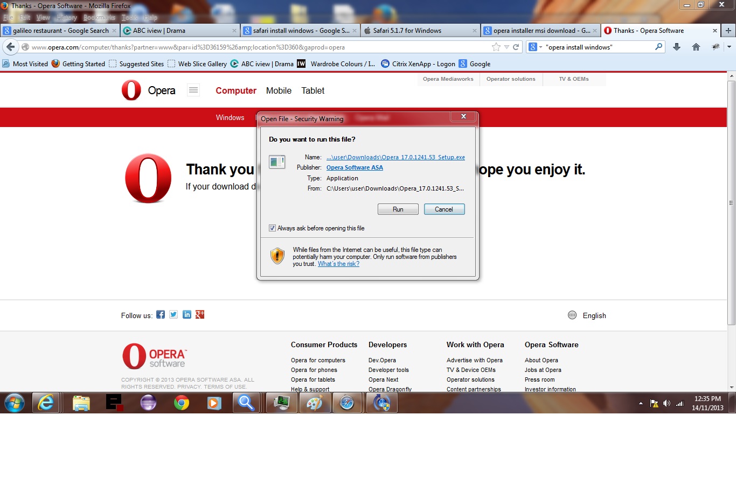Reload the page with the refresh icon
The image size is (736, 478).
tap(516, 47)
